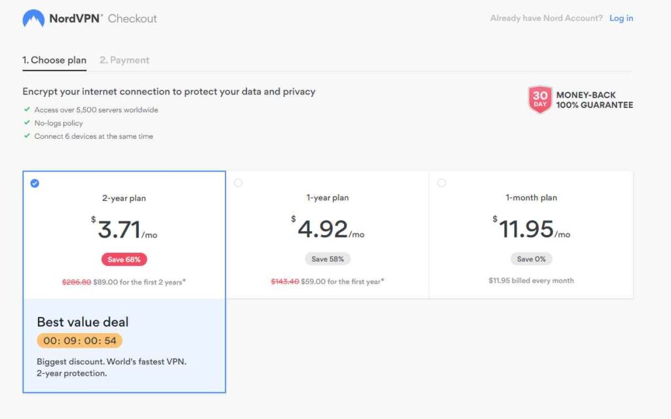
Task: Open the Log in link
Action: [621, 18]
